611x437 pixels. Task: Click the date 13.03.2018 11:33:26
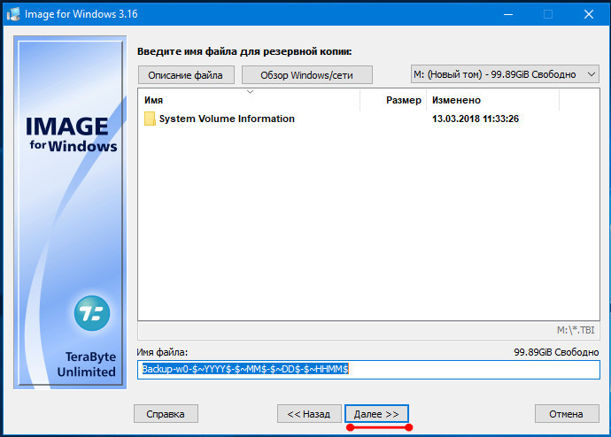(476, 119)
